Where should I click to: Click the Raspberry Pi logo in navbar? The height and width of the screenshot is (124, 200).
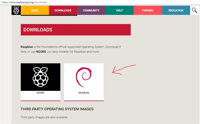click(x=16, y=10)
